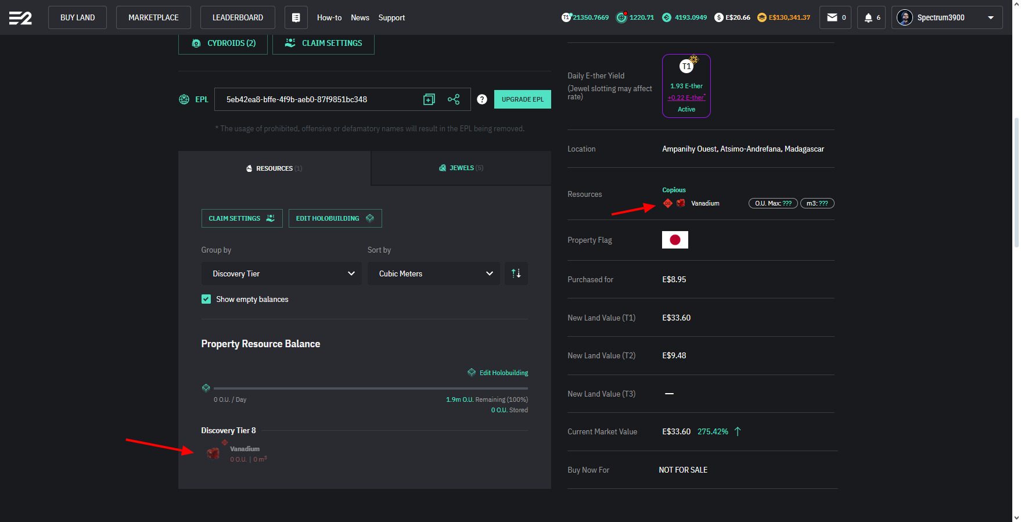Open the document icon beside Leaderboard

tap(296, 17)
